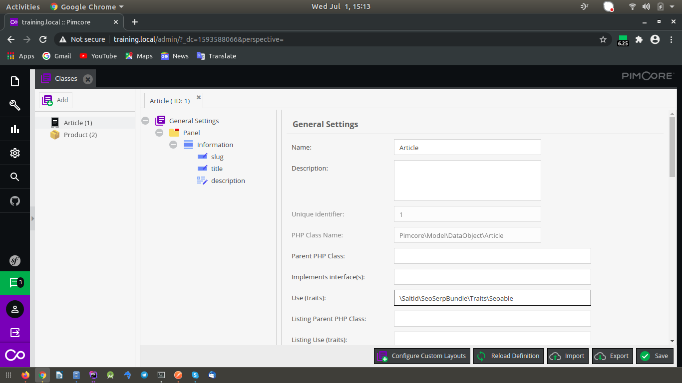This screenshot has width=682, height=383.
Task: Click the Symfony profiler icon in sidebar
Action: (15, 260)
